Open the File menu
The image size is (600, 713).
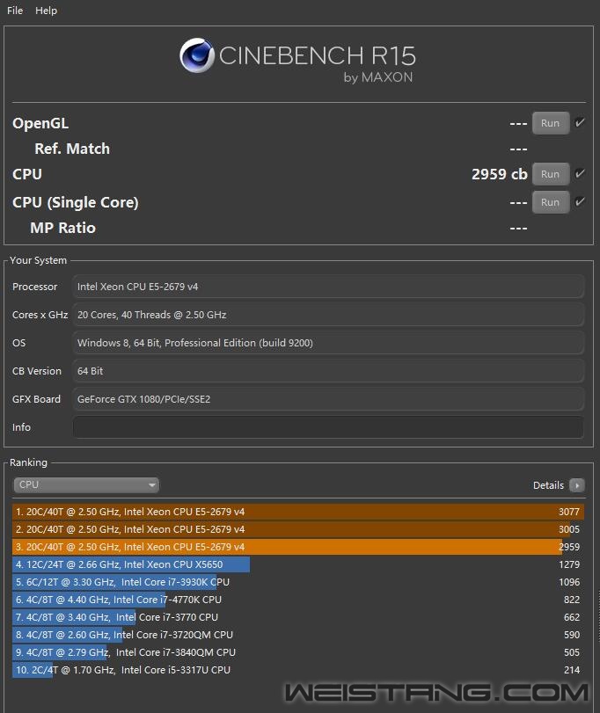(x=15, y=11)
